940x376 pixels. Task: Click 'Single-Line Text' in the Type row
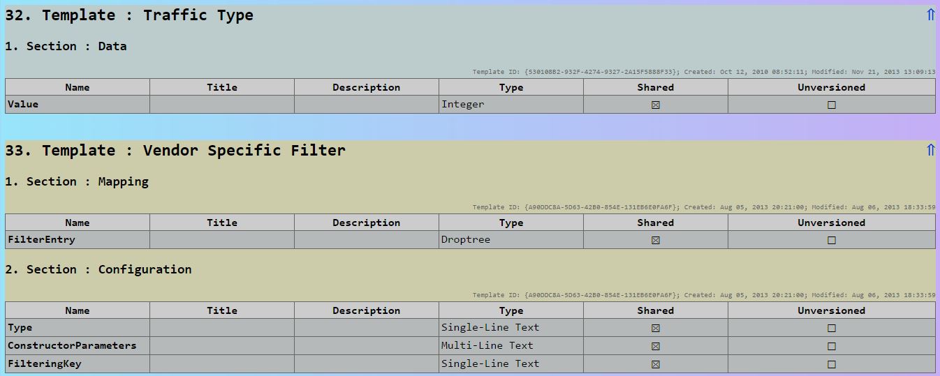click(490, 327)
